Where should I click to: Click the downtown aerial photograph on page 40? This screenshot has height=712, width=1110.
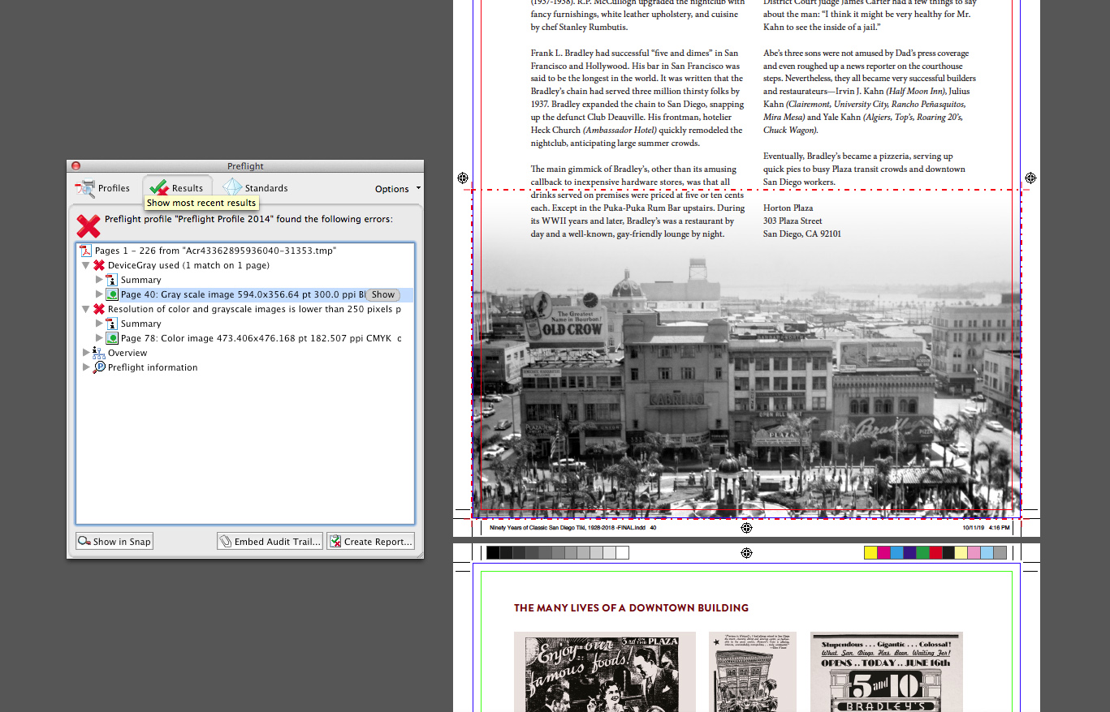click(746, 381)
